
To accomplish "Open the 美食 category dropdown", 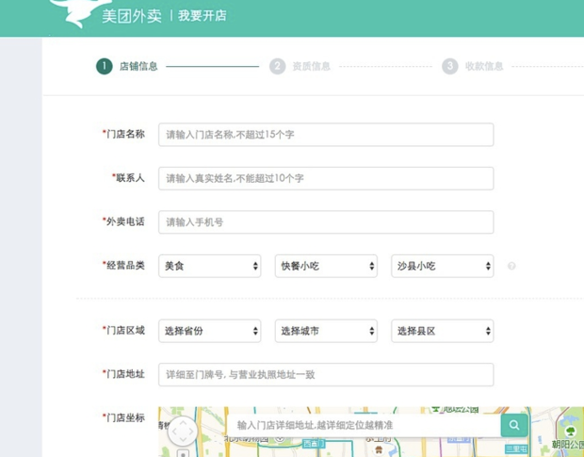I will pyautogui.click(x=210, y=266).
